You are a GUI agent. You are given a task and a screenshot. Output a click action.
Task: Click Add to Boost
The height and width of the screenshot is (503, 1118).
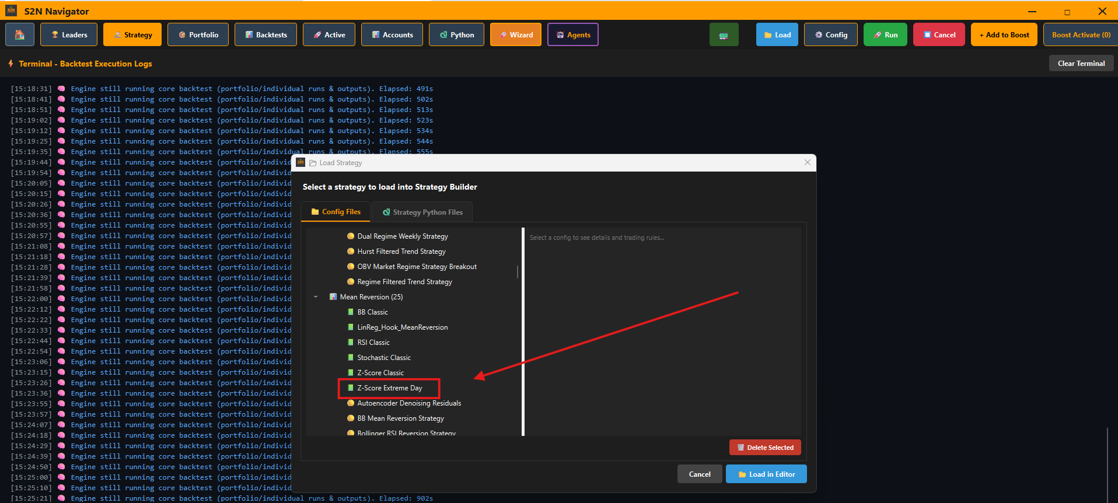[1004, 34]
